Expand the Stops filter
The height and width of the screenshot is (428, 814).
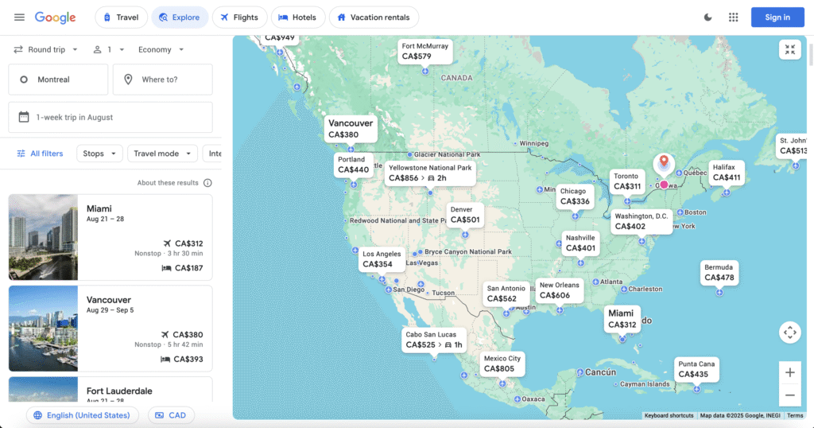tap(99, 154)
